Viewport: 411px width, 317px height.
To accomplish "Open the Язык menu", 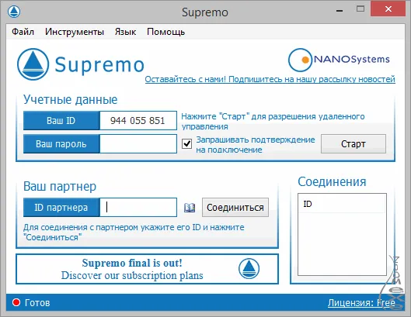I will point(125,32).
